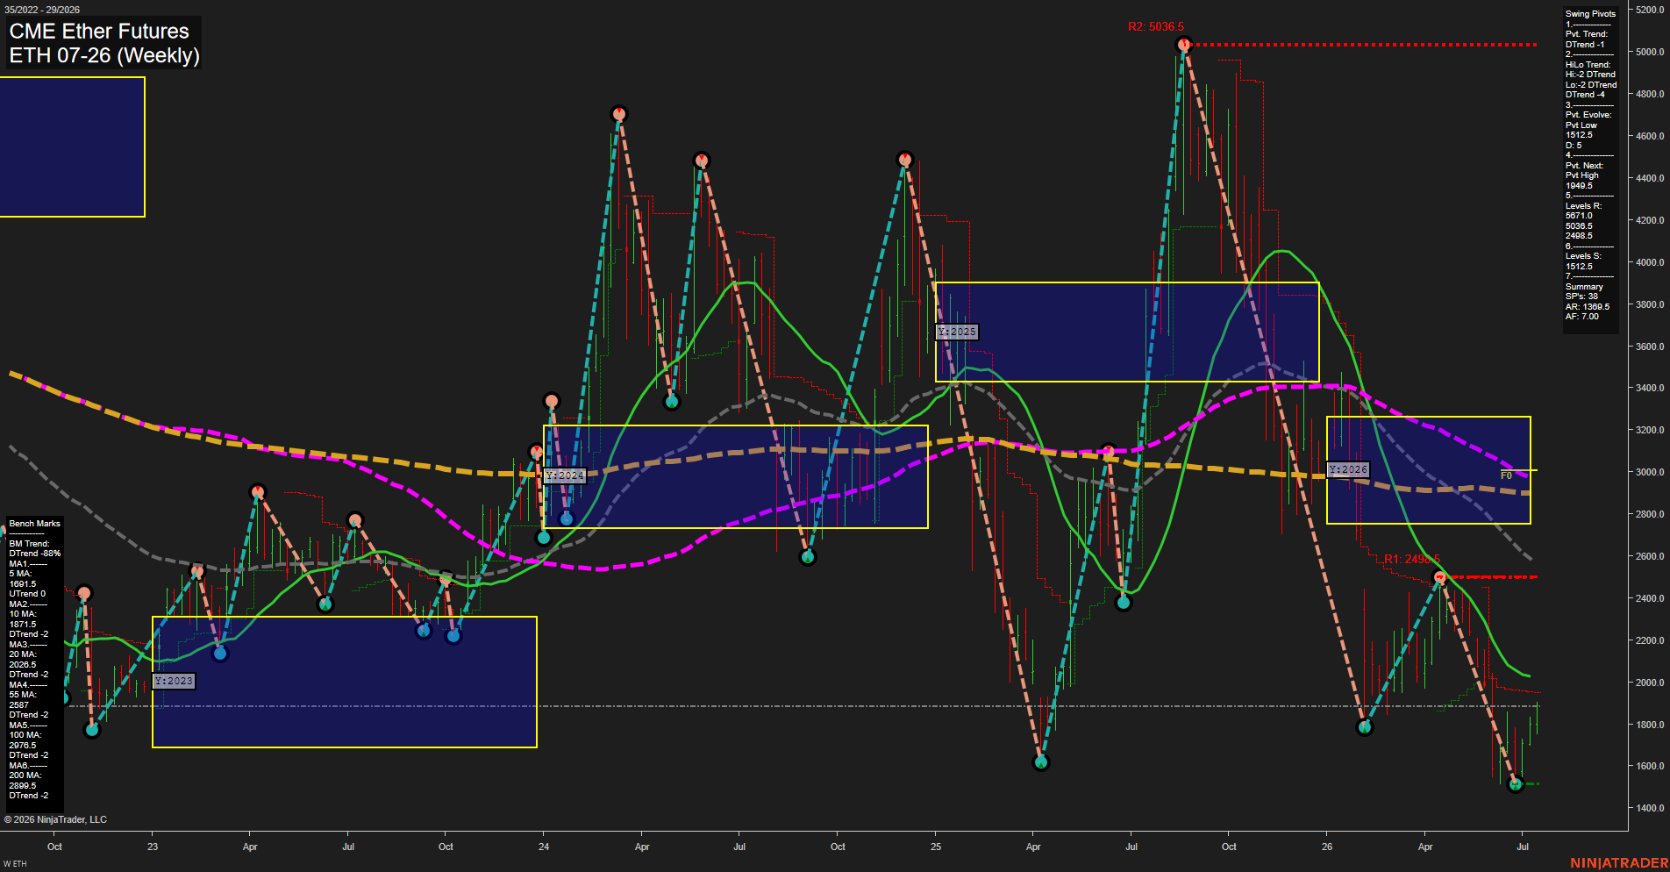This screenshot has width=1670, height=872.
Task: Click the 5200.0 price axis label
Action: point(1649,10)
